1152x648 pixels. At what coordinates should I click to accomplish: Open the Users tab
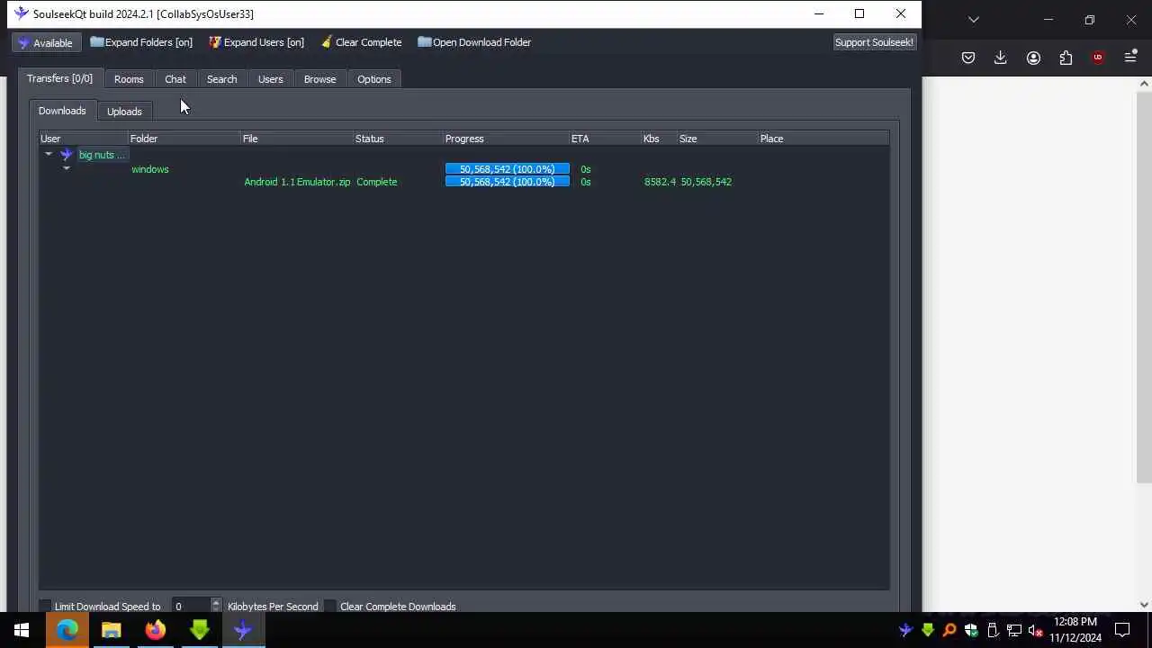click(x=270, y=79)
